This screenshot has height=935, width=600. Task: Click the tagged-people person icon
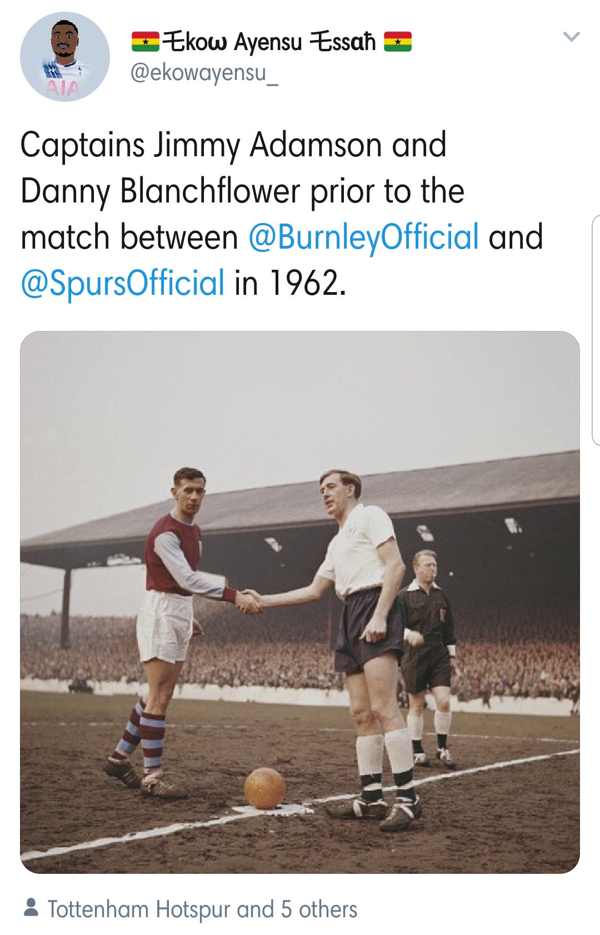32,909
